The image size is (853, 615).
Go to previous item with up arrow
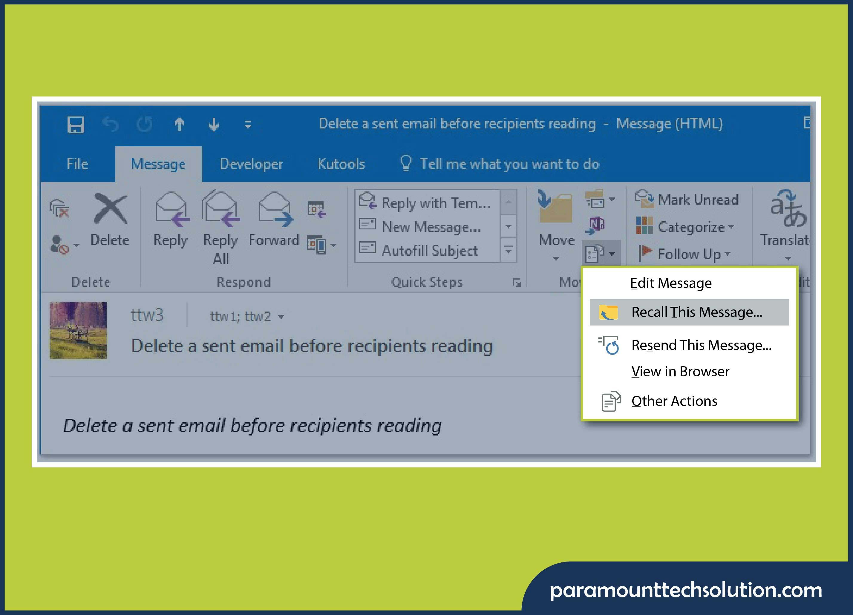click(x=179, y=125)
